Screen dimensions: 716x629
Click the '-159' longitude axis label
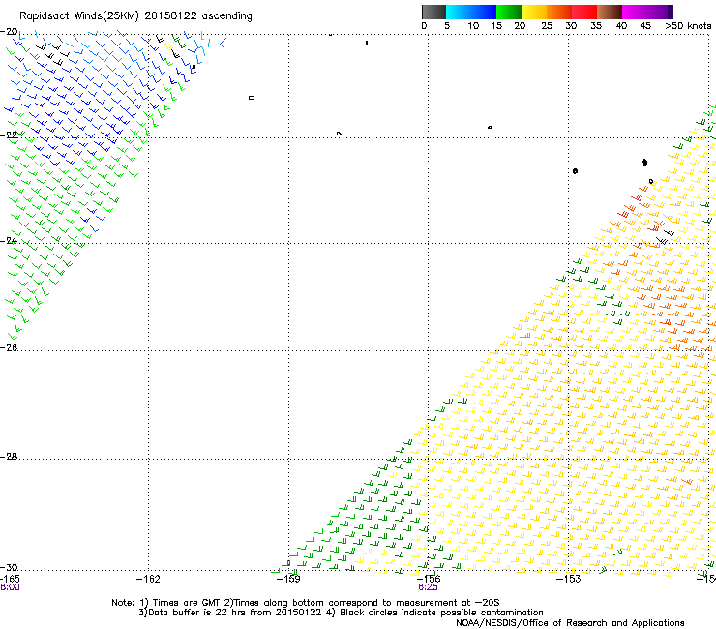tap(288, 579)
